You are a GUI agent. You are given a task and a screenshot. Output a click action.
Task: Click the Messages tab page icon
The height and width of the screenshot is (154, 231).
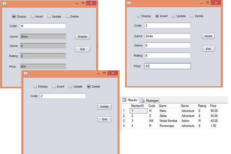tap(142, 100)
